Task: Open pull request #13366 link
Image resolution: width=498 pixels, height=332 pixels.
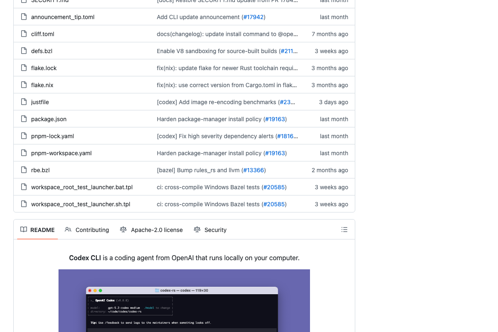Action: [254, 170]
